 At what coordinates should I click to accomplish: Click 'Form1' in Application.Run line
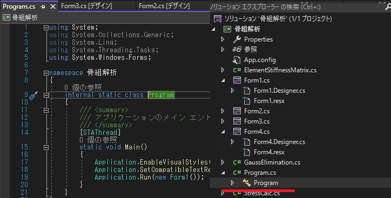(x=180, y=177)
